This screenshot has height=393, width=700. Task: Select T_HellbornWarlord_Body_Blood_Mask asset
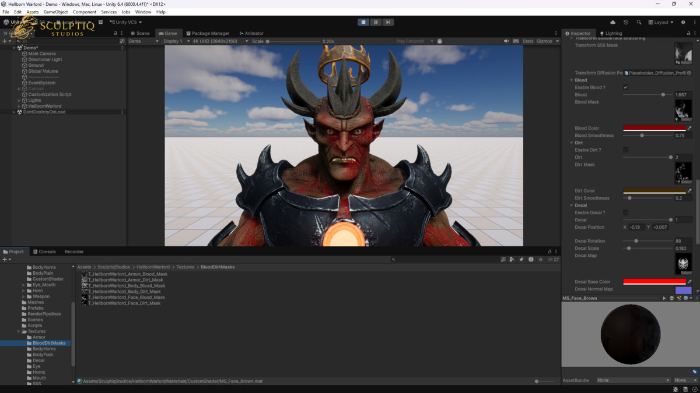[x=123, y=286]
